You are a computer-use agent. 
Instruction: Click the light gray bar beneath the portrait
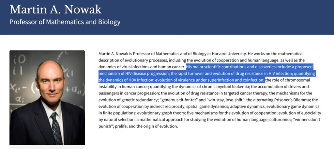click(47, 147)
